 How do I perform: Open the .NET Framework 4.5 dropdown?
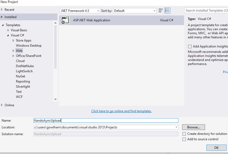click(x=80, y=11)
